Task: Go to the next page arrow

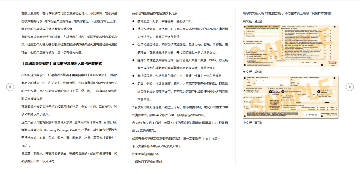Action: pos(350,87)
